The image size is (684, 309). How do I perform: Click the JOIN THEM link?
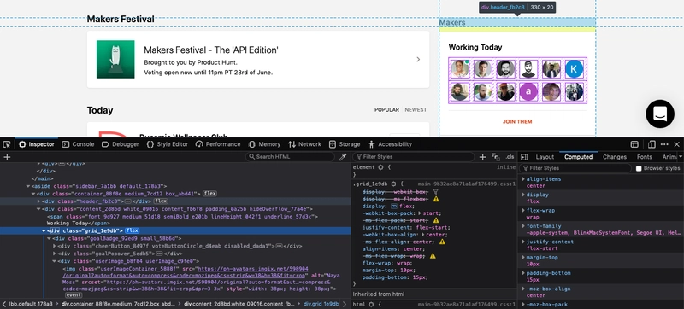pyautogui.click(x=517, y=121)
